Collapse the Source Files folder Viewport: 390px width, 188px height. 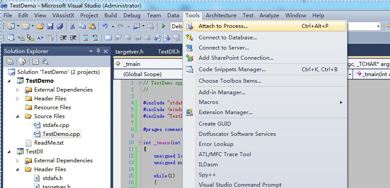18,116
